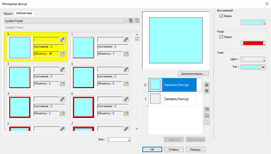Click the System Frame description field

click(x=72, y=27)
